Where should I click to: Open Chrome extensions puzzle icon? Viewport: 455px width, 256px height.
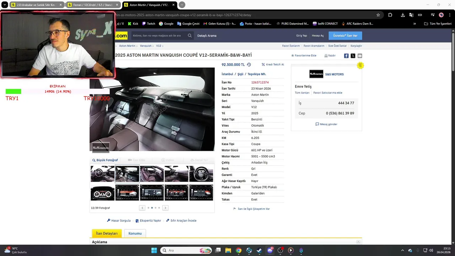coord(390,15)
